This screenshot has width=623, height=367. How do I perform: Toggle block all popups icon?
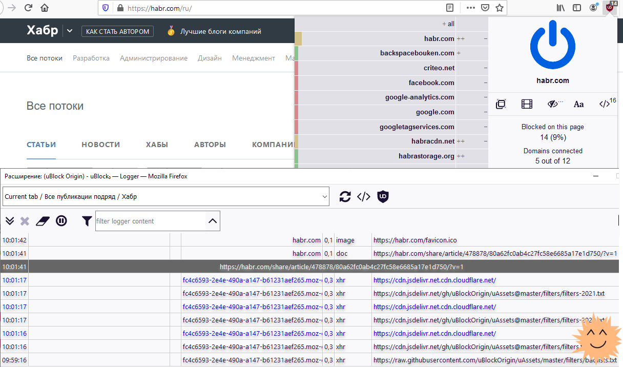[x=501, y=104]
